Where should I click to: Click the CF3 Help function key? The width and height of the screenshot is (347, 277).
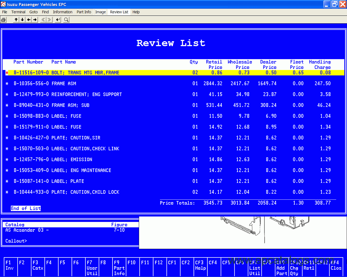(x=201, y=267)
